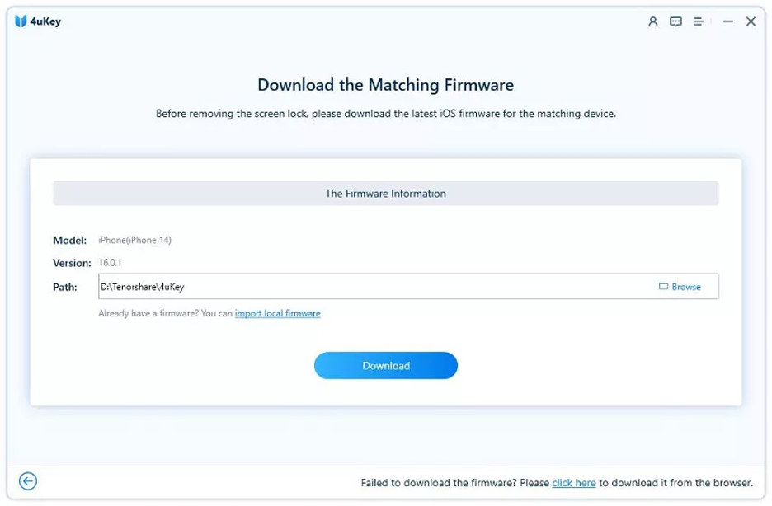
Task: Go back using the circled arrow icon
Action: pos(28,481)
